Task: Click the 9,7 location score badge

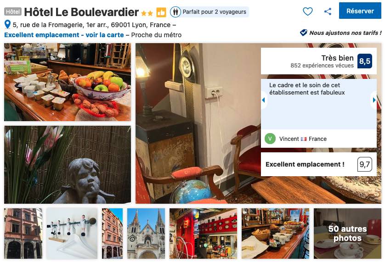Action: click(x=365, y=164)
